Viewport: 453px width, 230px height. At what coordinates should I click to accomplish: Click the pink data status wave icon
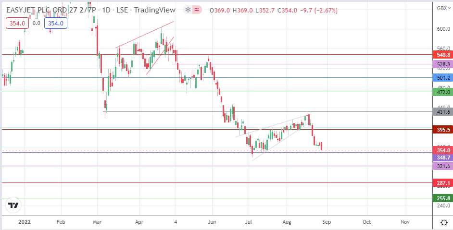pyautogui.click(x=197, y=10)
